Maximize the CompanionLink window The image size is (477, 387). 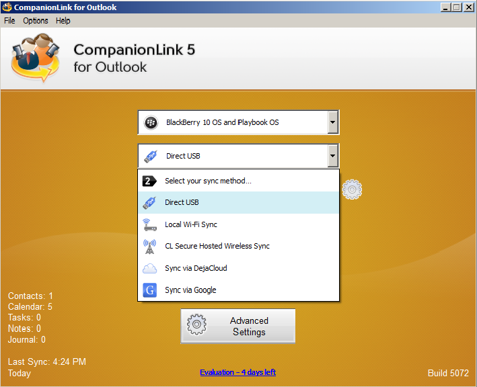[x=457, y=7]
